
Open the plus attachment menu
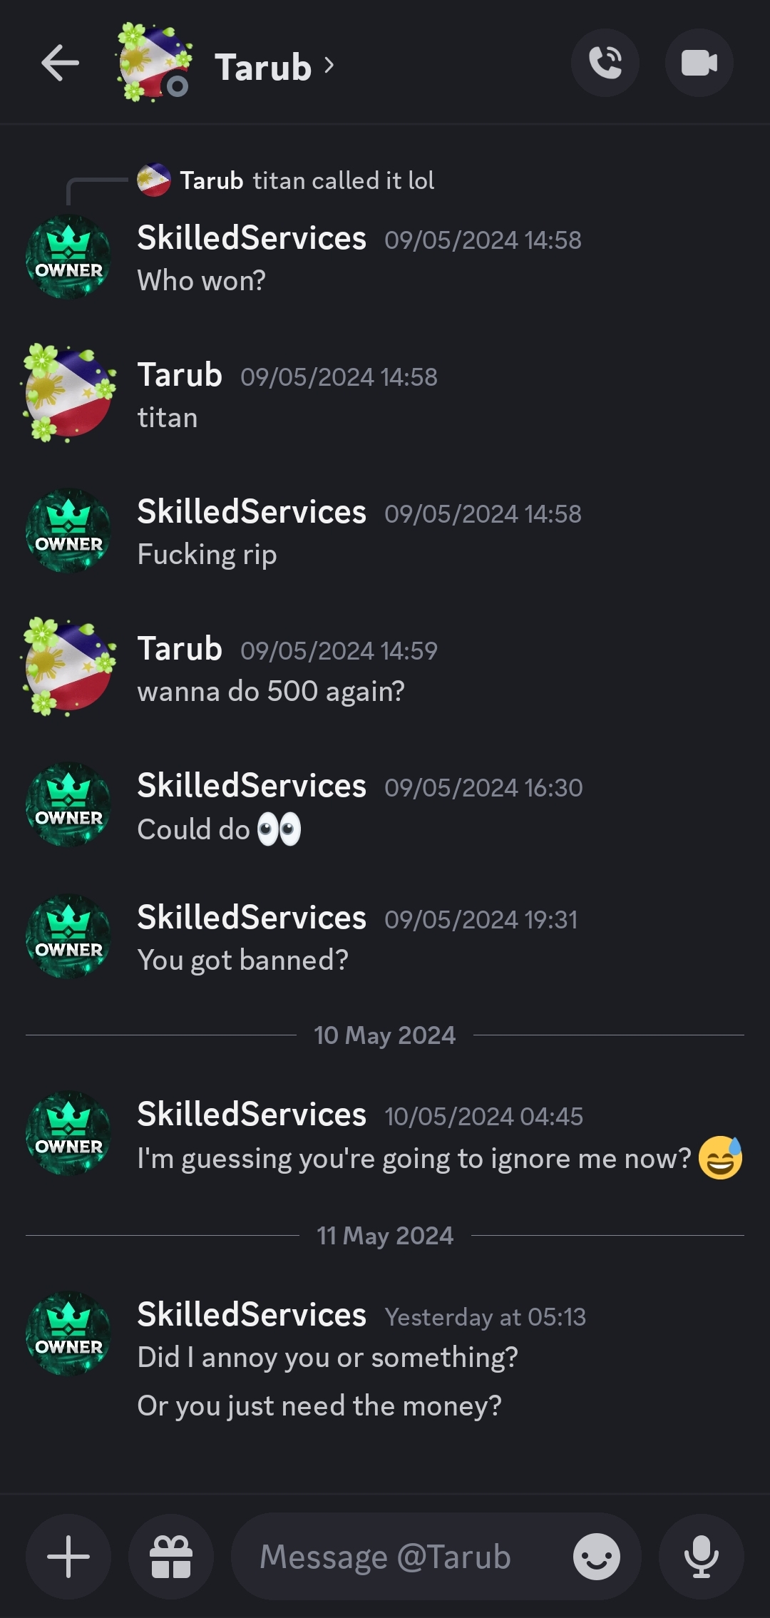[x=68, y=1557]
